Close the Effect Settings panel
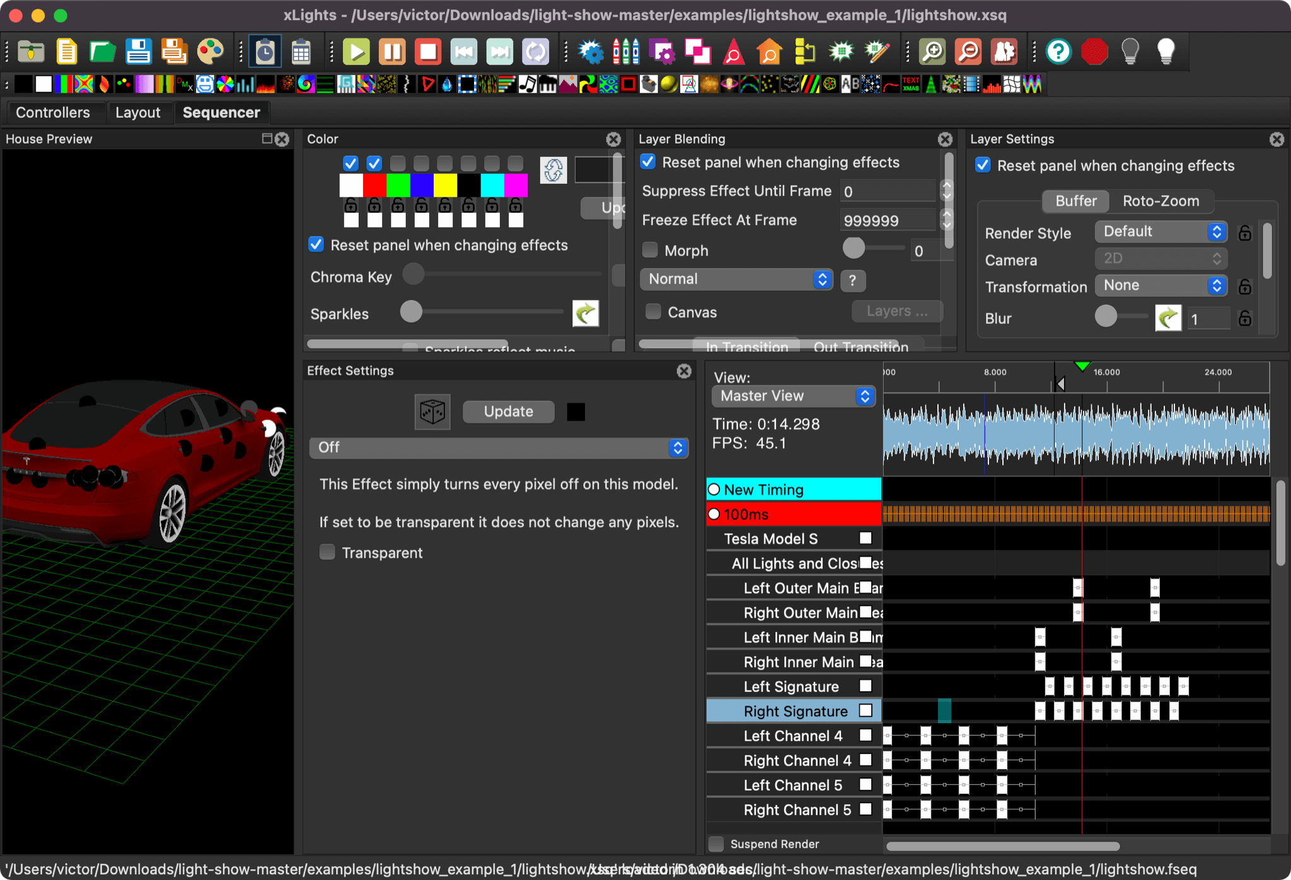1291x880 pixels. click(x=684, y=371)
